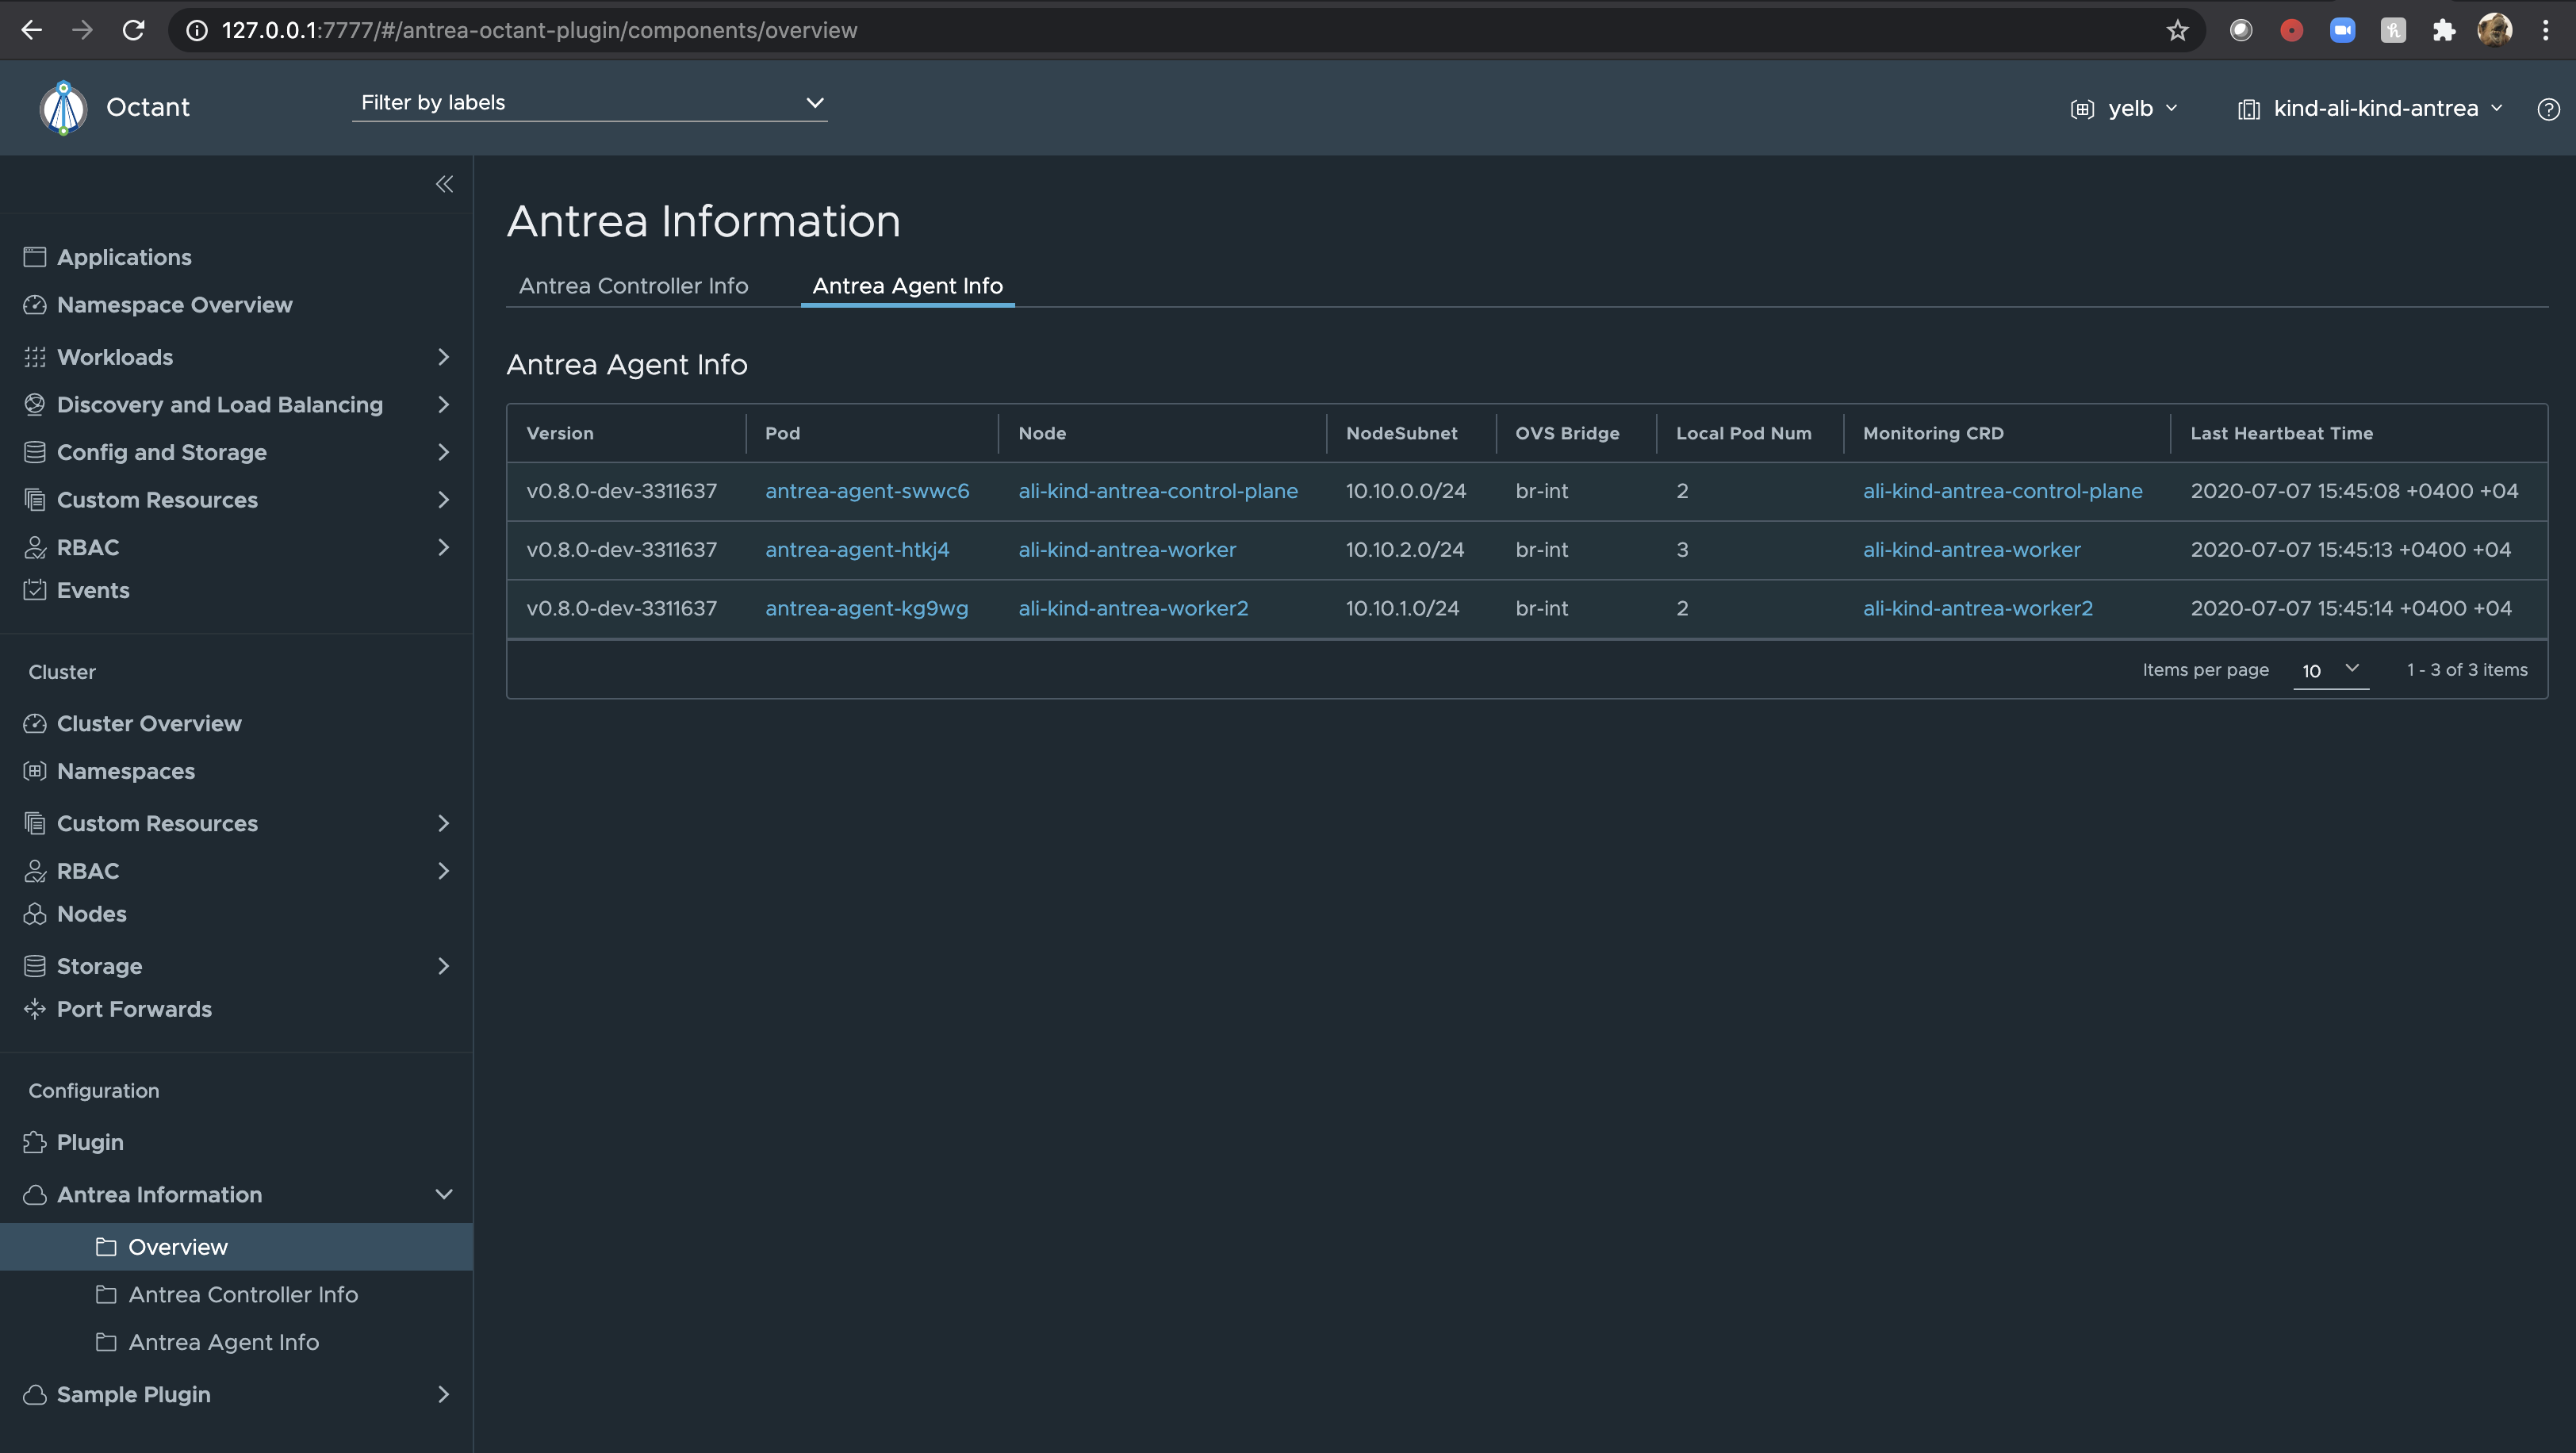This screenshot has width=2576, height=1453.
Task: Open the antrea-agent-swwc6 pod link
Action: [x=867, y=491]
